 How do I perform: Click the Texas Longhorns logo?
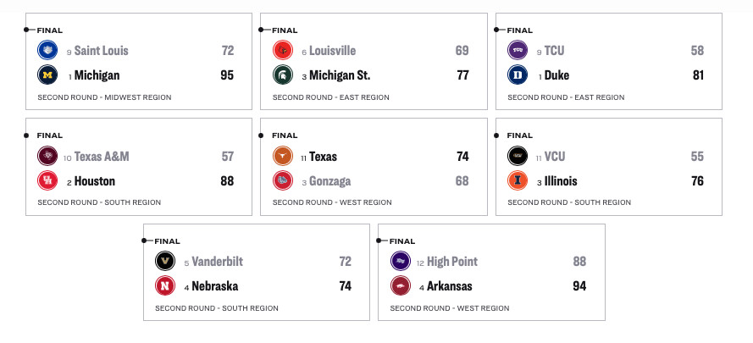282,157
